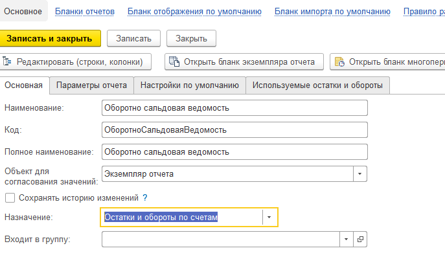Click Записать и закрыть button
Image resolution: width=445 pixels, height=268 pixels.
coord(50,38)
